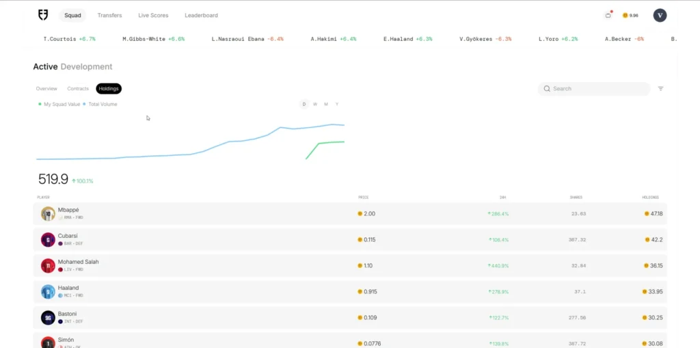
Task: Click the shield logo in the header
Action: coord(43,15)
